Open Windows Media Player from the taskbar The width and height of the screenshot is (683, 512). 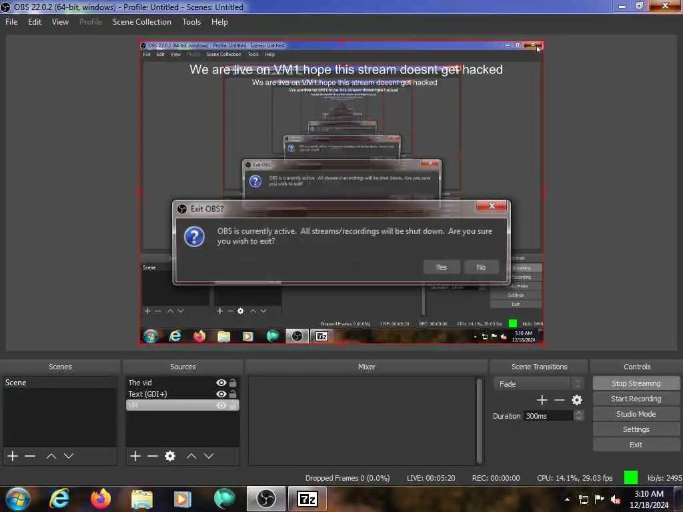(x=182, y=499)
